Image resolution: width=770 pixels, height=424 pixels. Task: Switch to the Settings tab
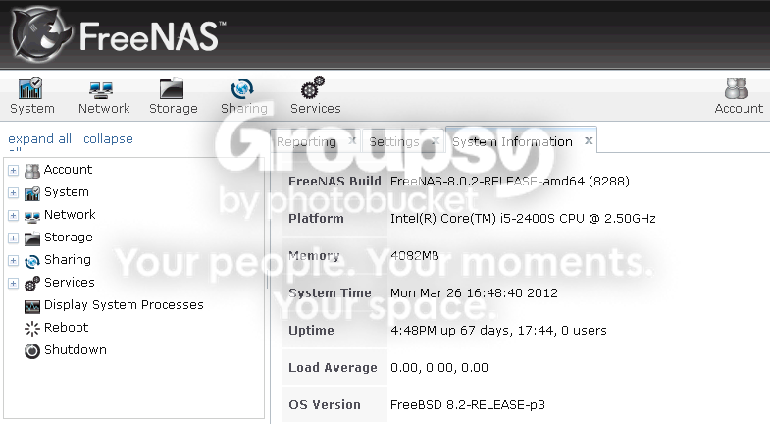[x=394, y=142]
